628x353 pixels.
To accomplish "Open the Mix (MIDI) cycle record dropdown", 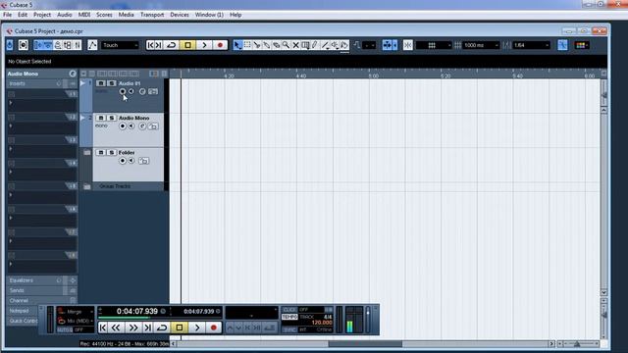I will (x=76, y=321).
